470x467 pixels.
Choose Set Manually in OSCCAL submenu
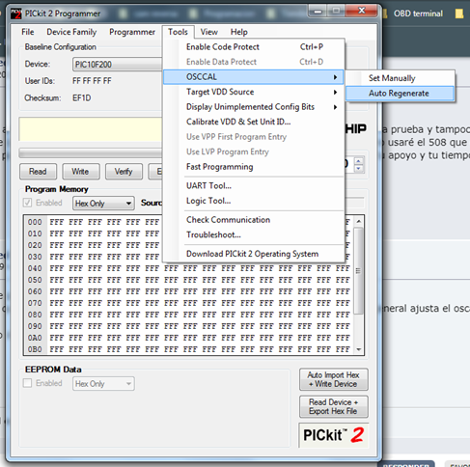click(x=401, y=78)
